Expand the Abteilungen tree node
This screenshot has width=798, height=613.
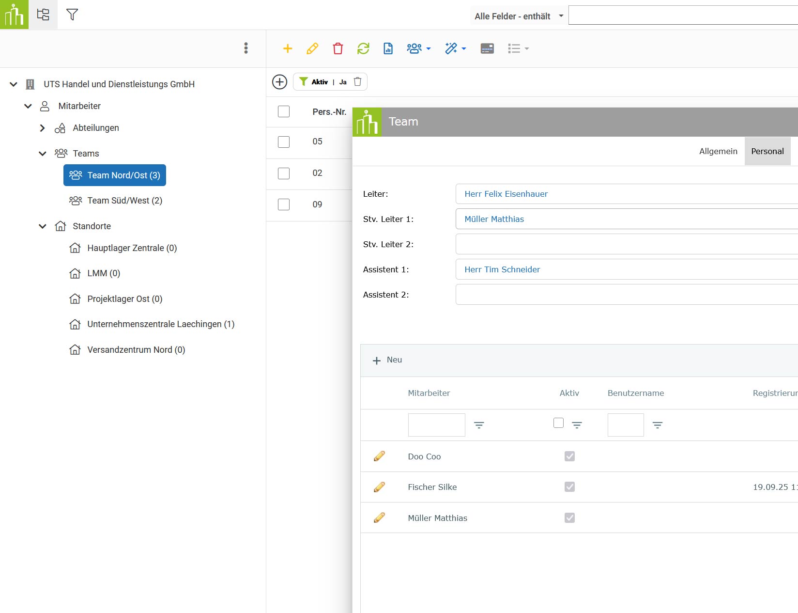[x=43, y=128]
